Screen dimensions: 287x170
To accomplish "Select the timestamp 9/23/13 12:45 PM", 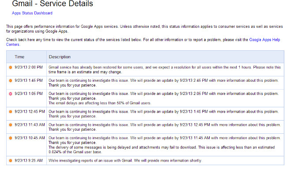I will coord(30,112).
